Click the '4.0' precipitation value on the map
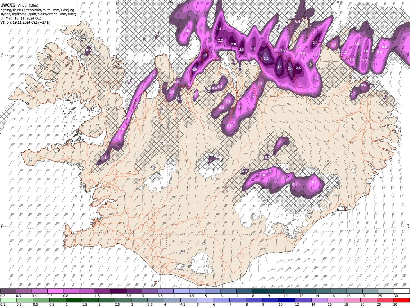The width and height of the screenshot is (410, 307). pyautogui.click(x=194, y=69)
